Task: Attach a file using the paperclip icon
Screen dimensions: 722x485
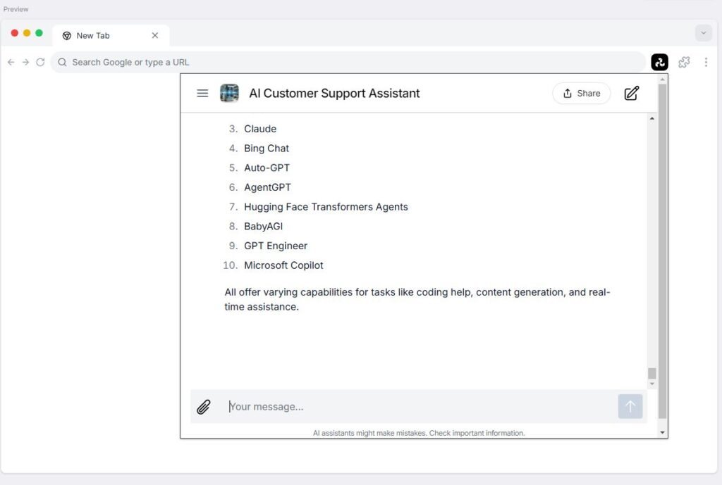Action: pos(204,406)
